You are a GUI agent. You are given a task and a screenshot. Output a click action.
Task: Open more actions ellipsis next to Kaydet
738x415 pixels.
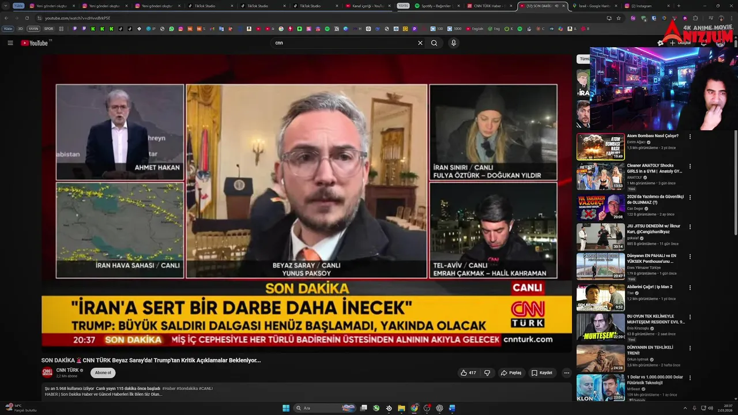click(x=566, y=373)
